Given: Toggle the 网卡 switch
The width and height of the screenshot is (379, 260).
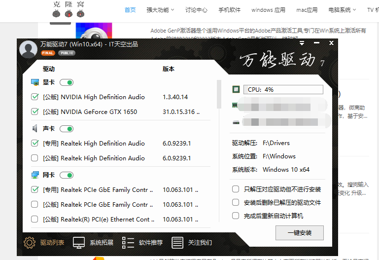Looking at the screenshot, I should (67, 175).
